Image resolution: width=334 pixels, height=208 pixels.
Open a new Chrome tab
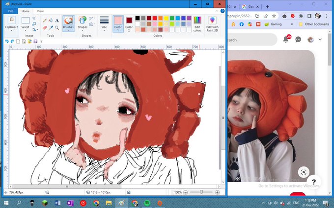coord(267,6)
